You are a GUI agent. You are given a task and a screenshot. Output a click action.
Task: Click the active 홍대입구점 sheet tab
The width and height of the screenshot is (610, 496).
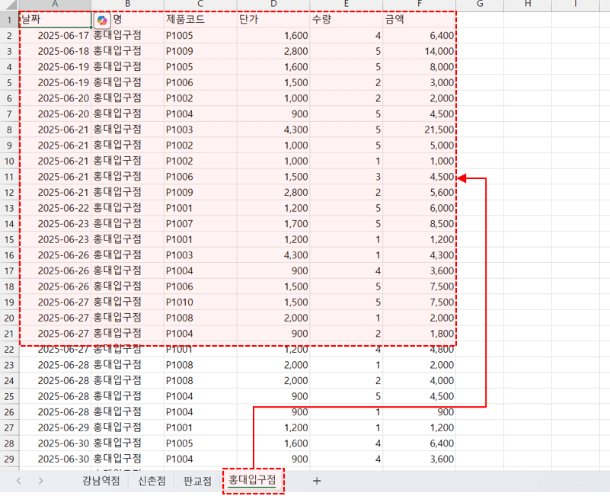252,481
